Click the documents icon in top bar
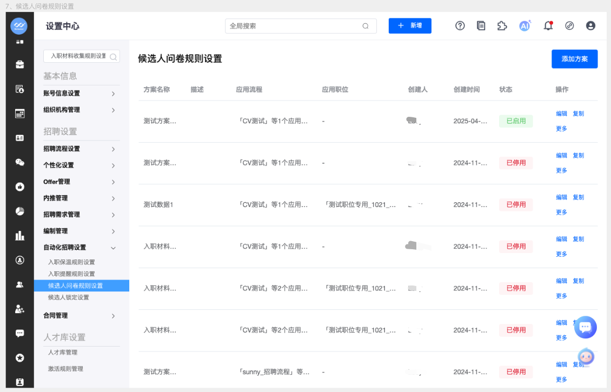 481,25
